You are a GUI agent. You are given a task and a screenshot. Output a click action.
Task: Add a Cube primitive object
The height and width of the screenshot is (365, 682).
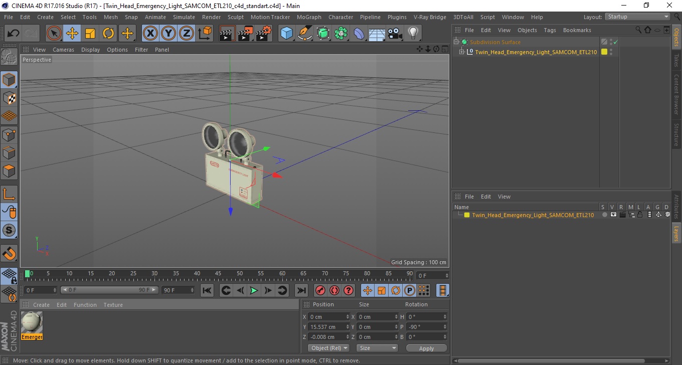286,34
